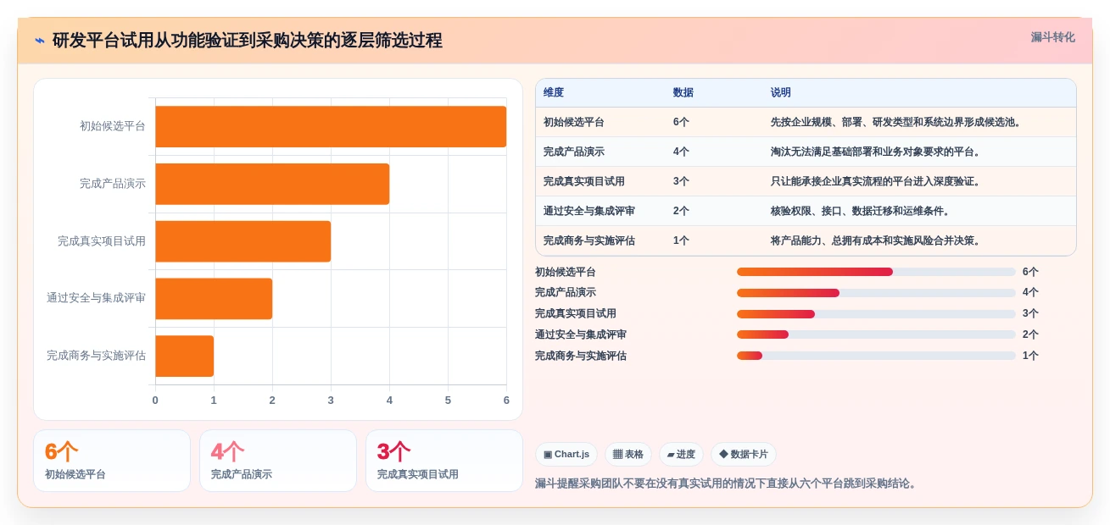The width and height of the screenshot is (1110, 525).
Task: Click chart y-axis label 初始候选平台
Action: [113, 126]
